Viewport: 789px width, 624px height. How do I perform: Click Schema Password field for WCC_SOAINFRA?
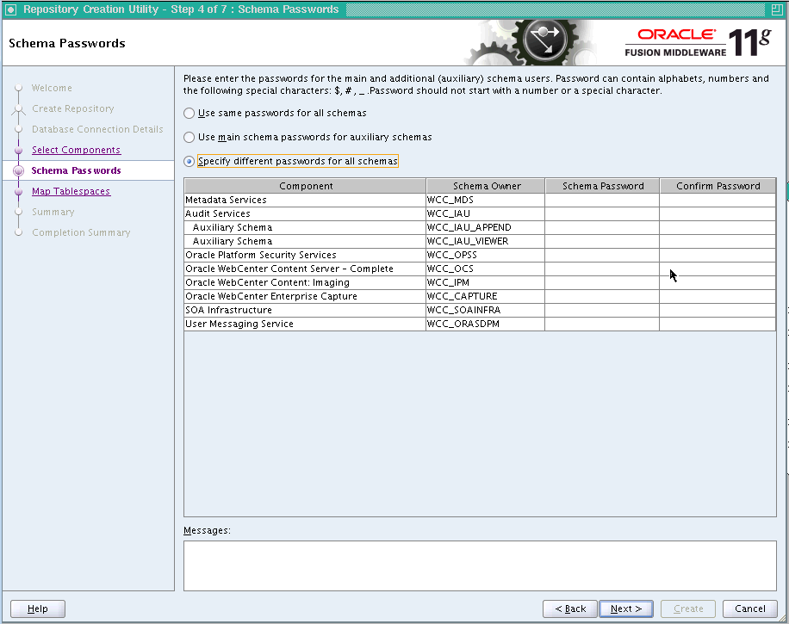[x=602, y=310]
